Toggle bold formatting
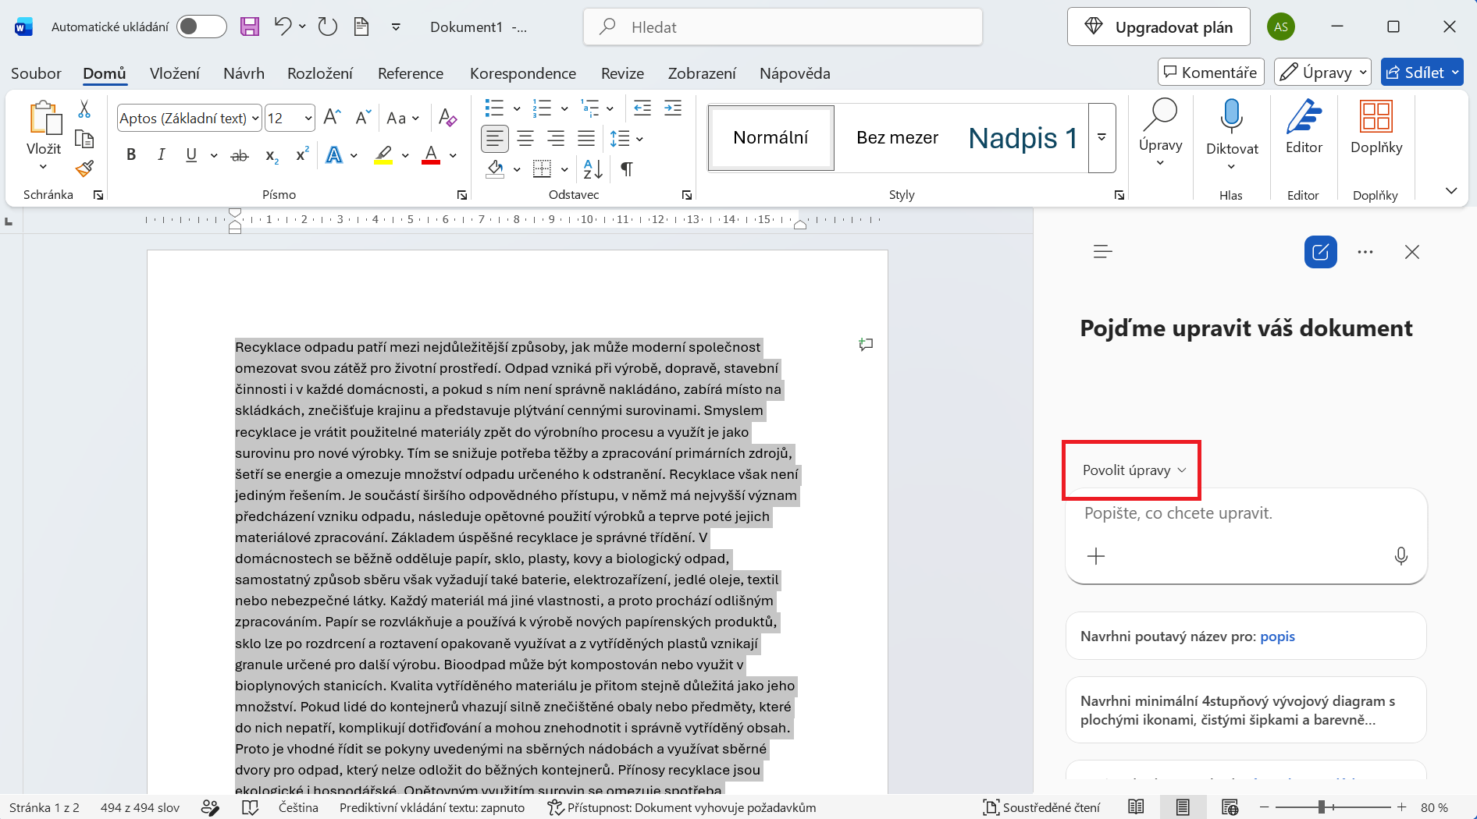The width and height of the screenshot is (1477, 819). (131, 154)
